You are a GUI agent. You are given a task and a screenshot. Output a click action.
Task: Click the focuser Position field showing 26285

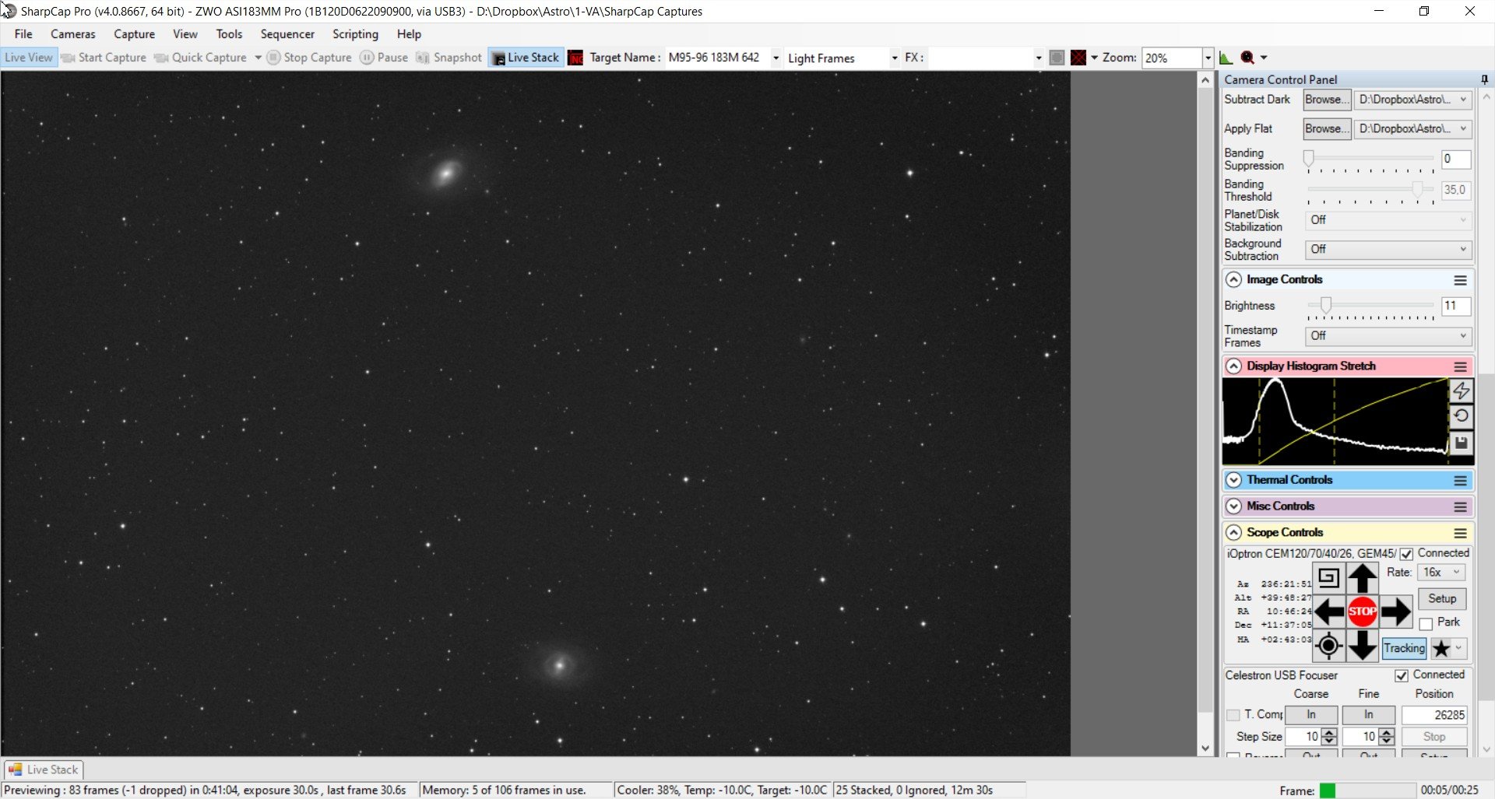(1434, 715)
